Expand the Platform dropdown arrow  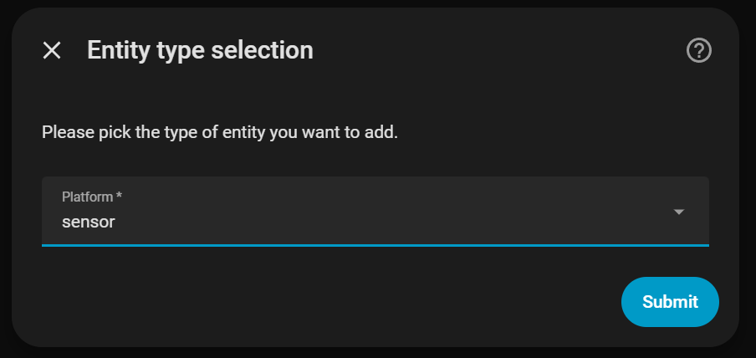[679, 212]
